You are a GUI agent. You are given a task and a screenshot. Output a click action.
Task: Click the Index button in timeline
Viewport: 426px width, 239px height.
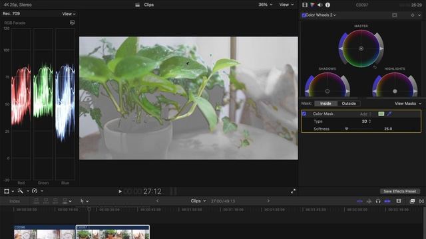15,201
